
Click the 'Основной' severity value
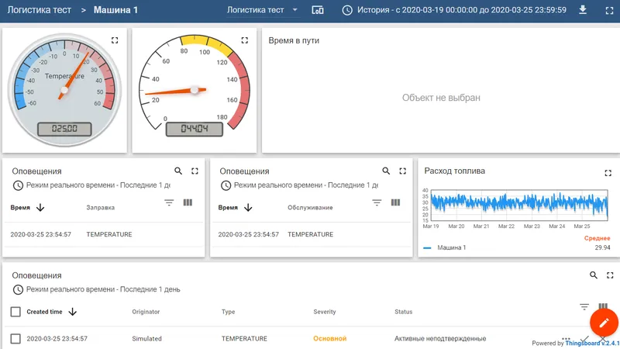point(330,339)
